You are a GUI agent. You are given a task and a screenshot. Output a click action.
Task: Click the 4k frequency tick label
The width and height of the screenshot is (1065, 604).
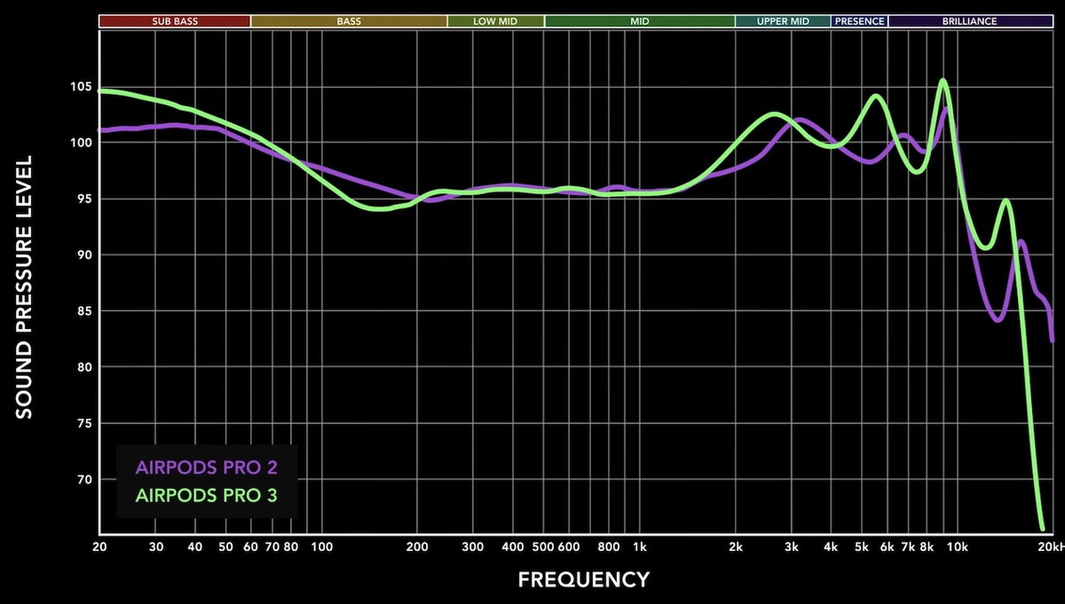832,546
